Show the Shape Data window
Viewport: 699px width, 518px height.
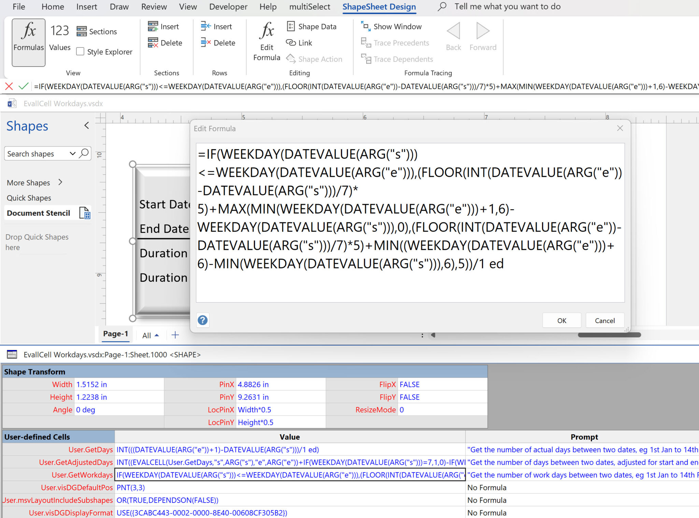[x=312, y=27]
